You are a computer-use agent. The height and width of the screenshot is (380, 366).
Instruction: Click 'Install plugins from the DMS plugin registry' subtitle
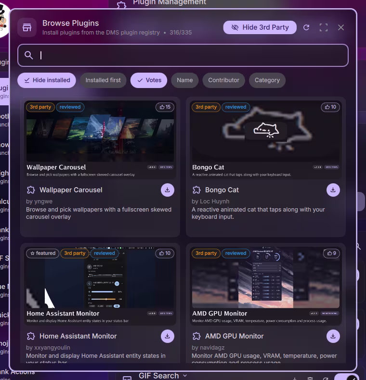coord(101,33)
